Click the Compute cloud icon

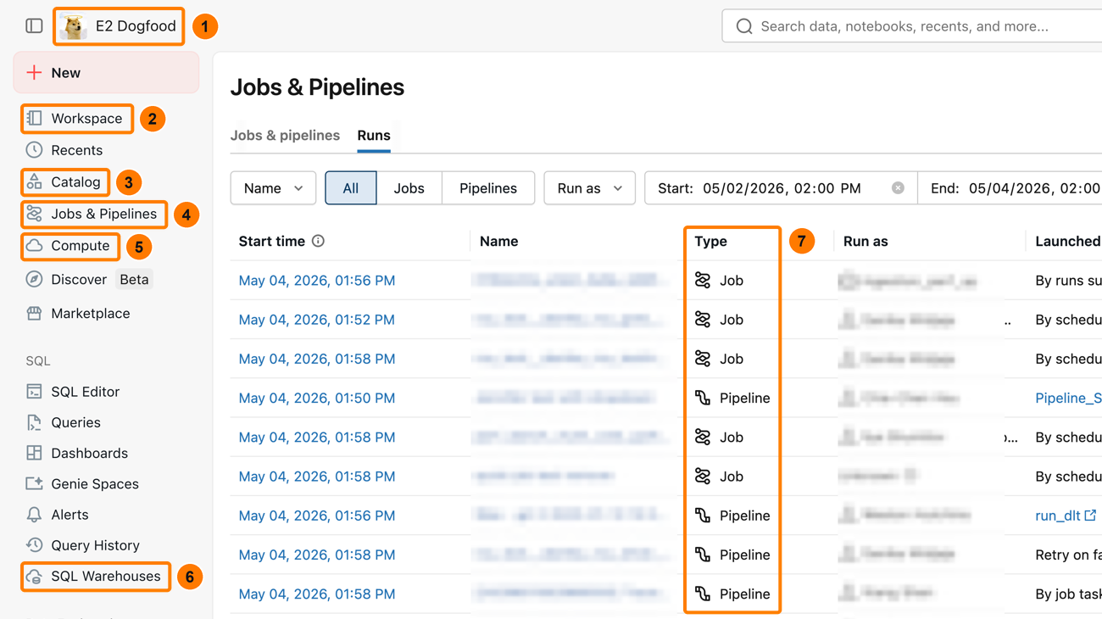(x=34, y=246)
